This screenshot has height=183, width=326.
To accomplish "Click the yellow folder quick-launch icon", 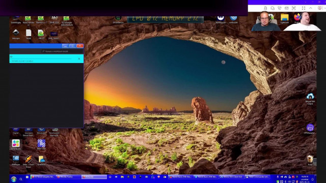I will tap(122, 177).
